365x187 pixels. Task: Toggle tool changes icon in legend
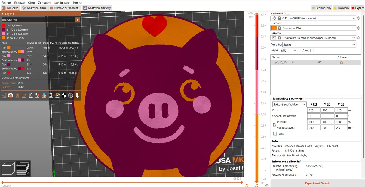pyautogui.click(x=37, y=95)
